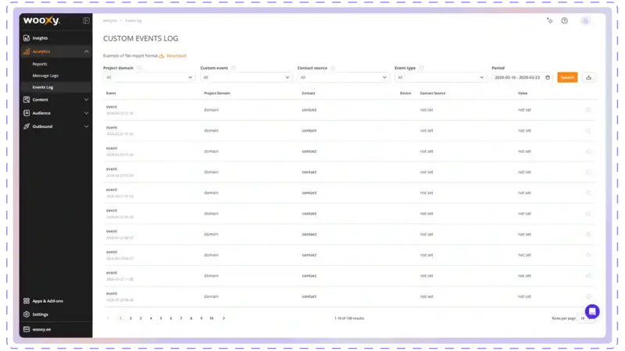The width and height of the screenshot is (625, 351).
Task: Click the Download example file link
Action: pos(177,55)
